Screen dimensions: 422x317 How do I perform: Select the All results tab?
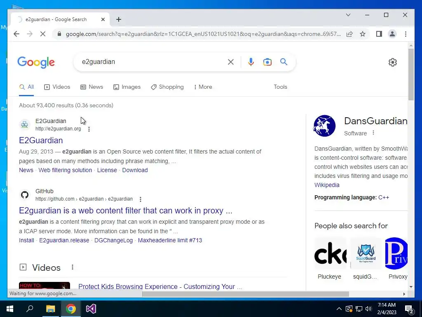coord(27,87)
